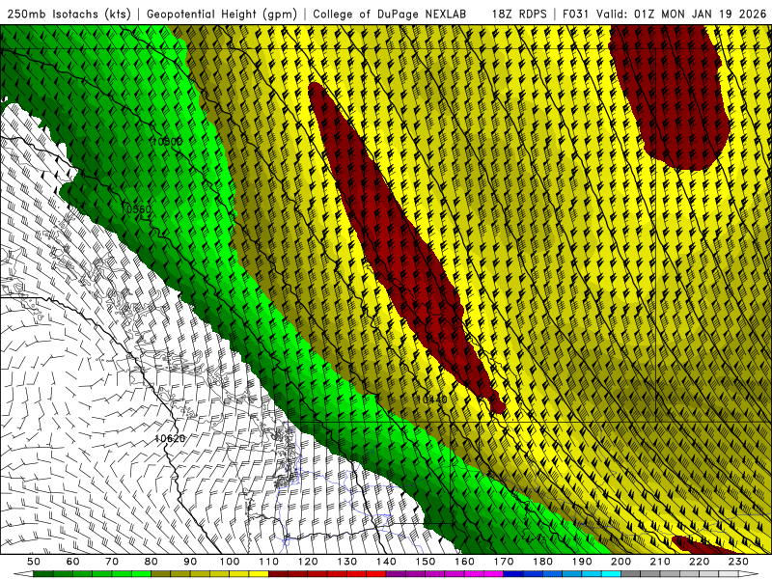772x579 pixels.
Task: Click the 70 label on the color scale
Action: pyautogui.click(x=112, y=562)
